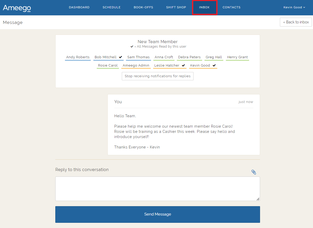Click the paperclip attachment icon
The height and width of the screenshot is (228, 313).
(x=254, y=172)
